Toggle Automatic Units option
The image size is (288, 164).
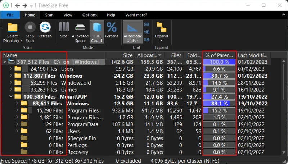pos(132,28)
